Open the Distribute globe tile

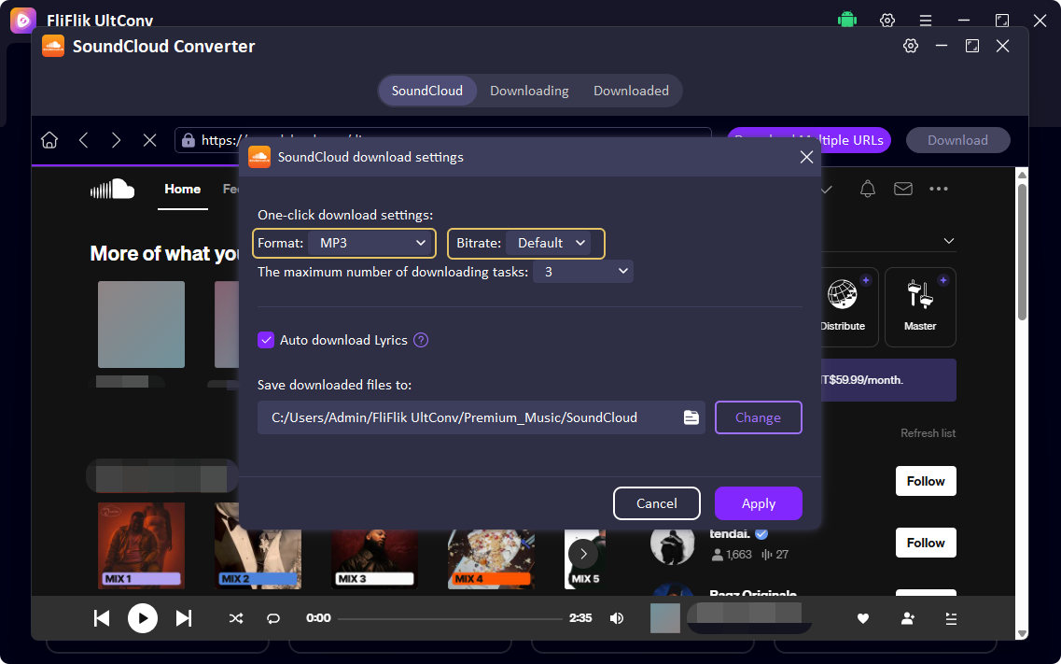click(x=844, y=306)
